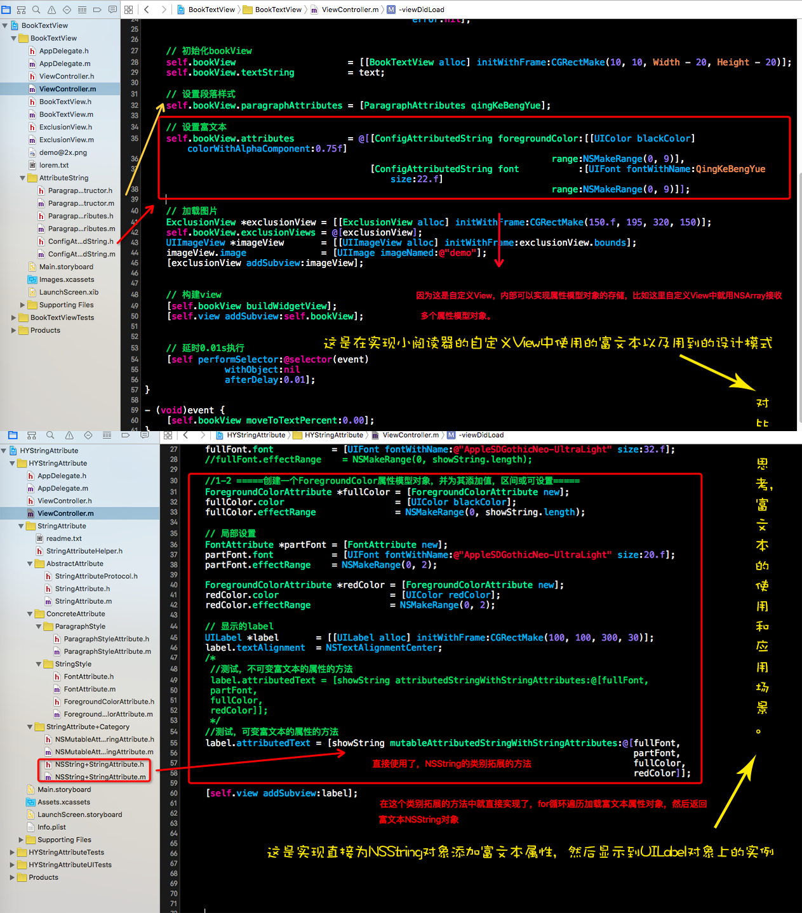The width and height of the screenshot is (802, 913).
Task: Select the NSString+StringAttribute.h file
Action: point(99,764)
